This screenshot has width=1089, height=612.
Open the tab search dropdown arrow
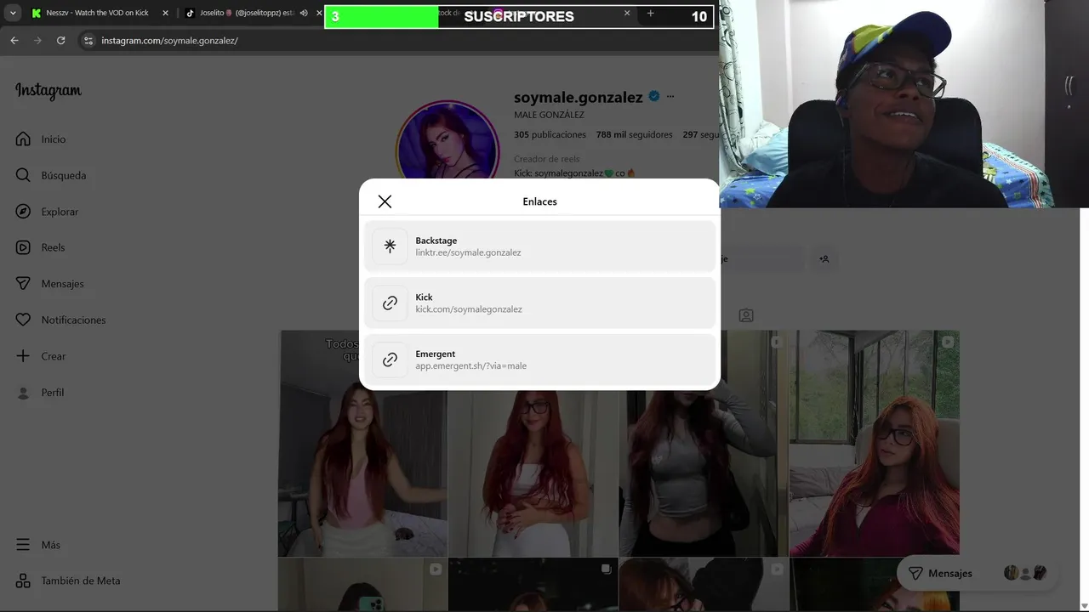point(13,13)
